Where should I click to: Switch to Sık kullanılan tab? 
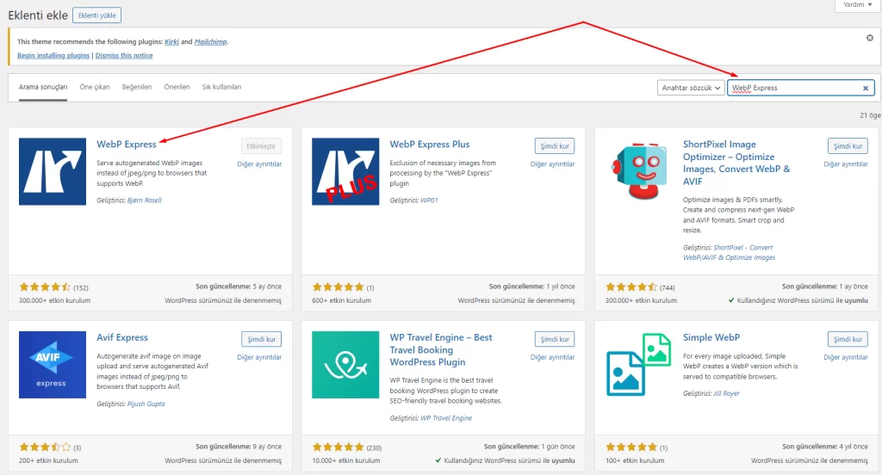(221, 87)
